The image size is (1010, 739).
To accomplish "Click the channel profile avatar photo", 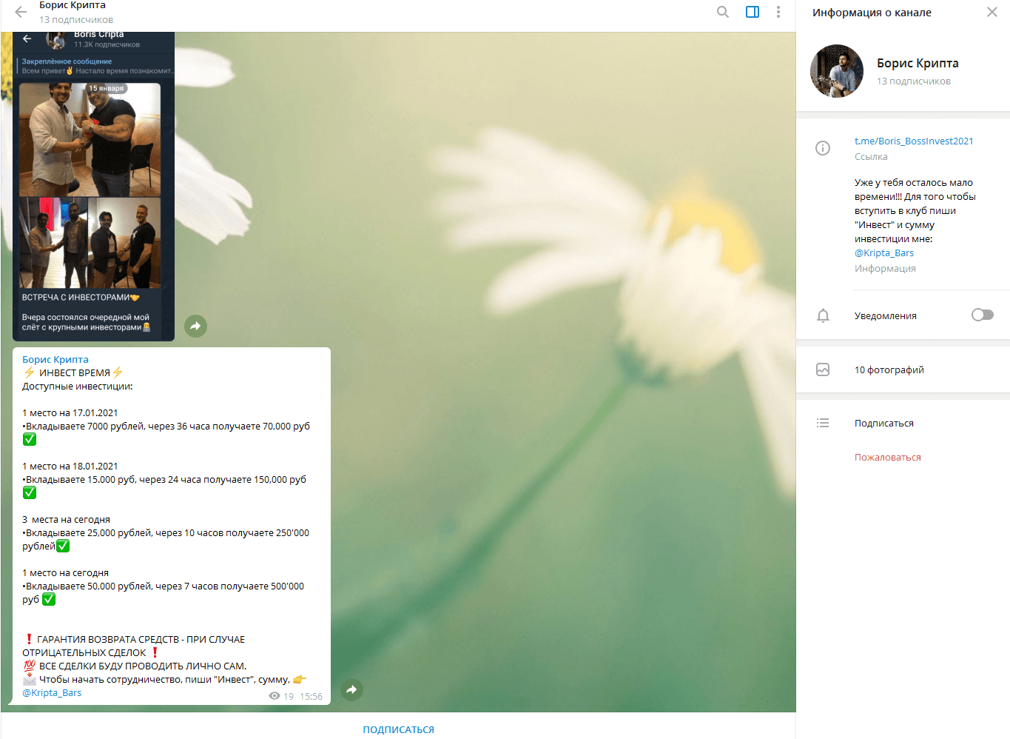I will [837, 71].
